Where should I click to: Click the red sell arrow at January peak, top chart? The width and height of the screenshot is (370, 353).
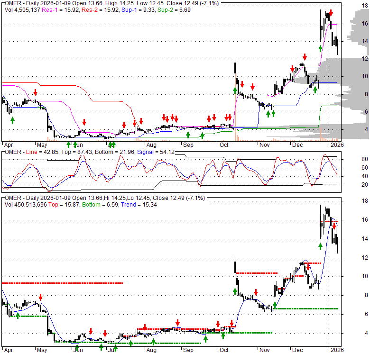(331, 13)
